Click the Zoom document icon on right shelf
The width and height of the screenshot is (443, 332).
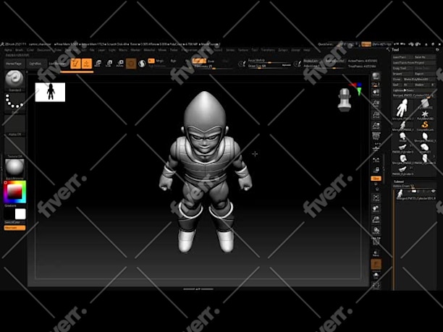point(376,103)
